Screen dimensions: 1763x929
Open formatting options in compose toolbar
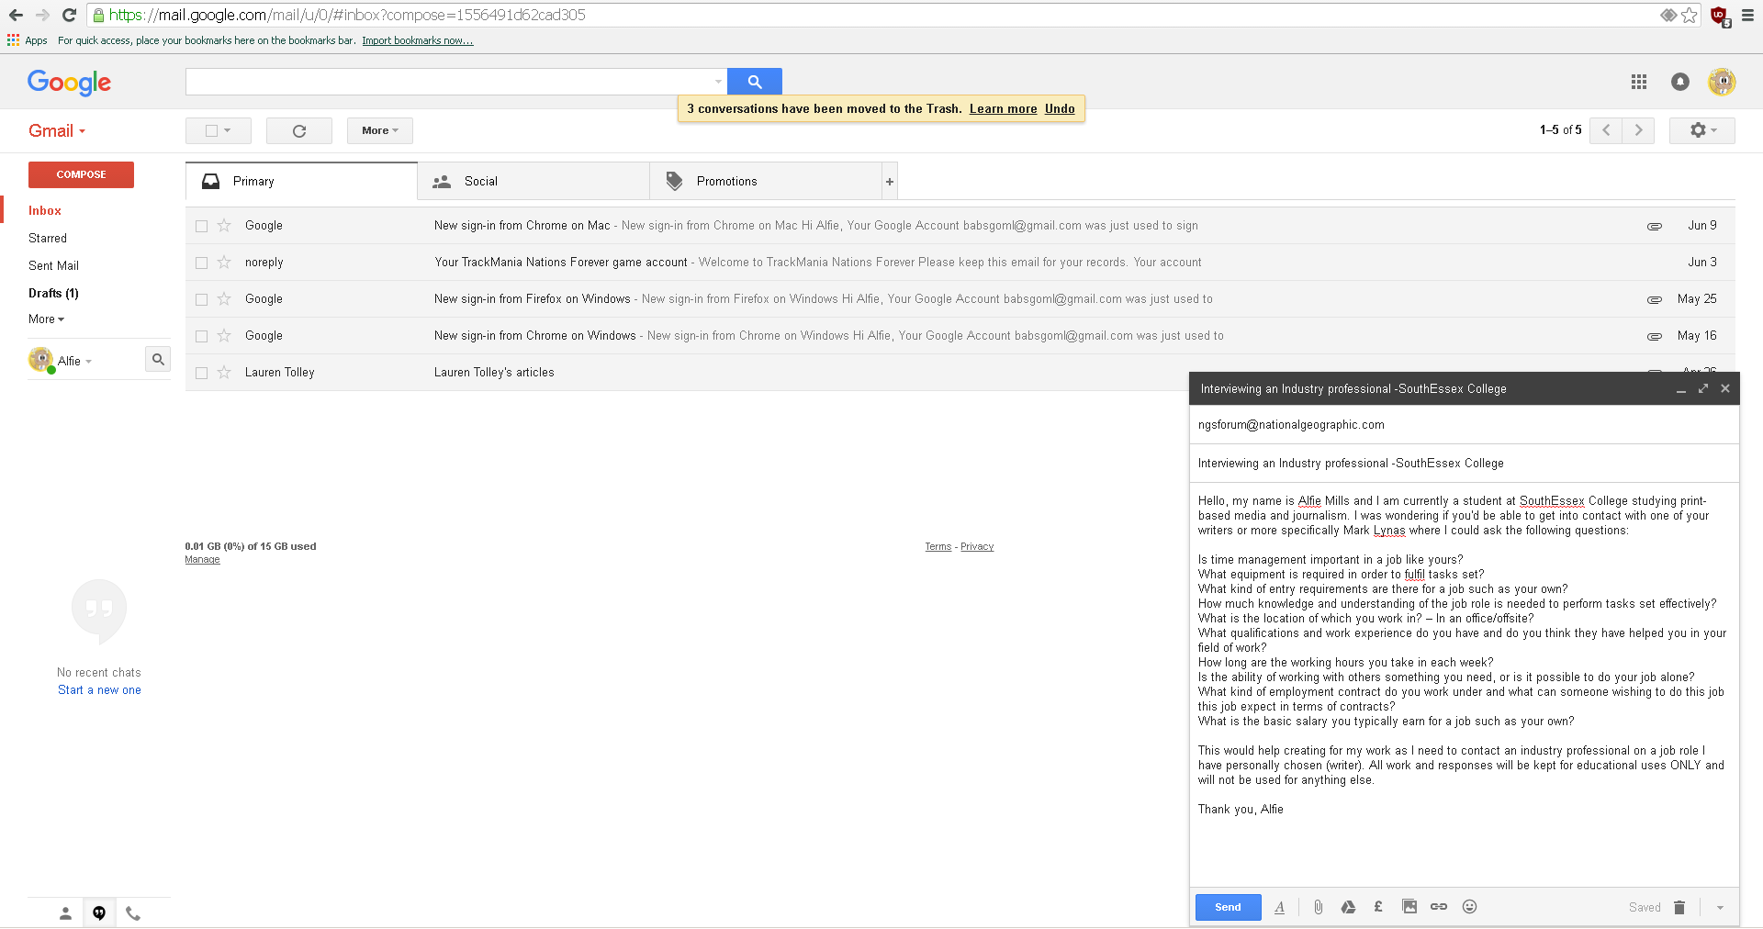tap(1280, 907)
